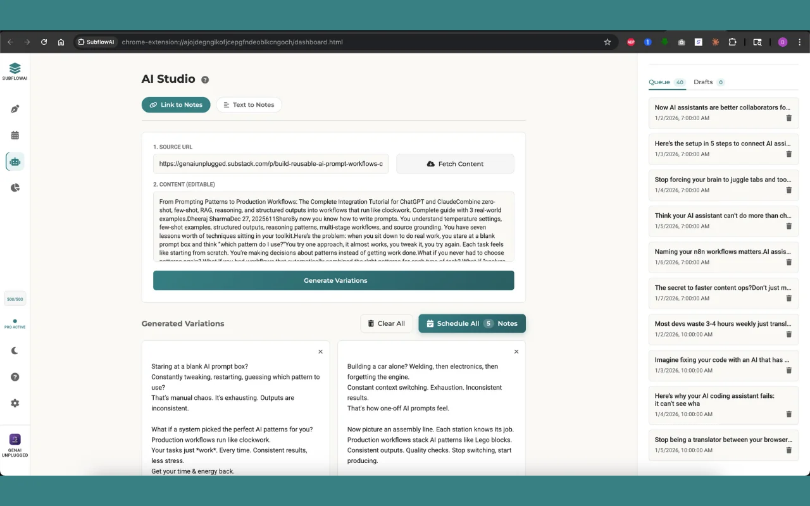Viewport: 810px width, 506px height.
Task: Select the pen compose icon in the sidebar
Action: [15, 108]
